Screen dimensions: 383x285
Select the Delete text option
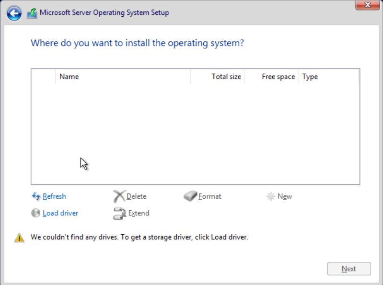point(137,196)
